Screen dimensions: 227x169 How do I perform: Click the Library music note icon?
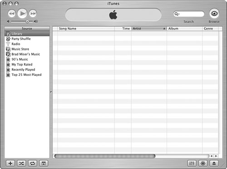coord(8,34)
